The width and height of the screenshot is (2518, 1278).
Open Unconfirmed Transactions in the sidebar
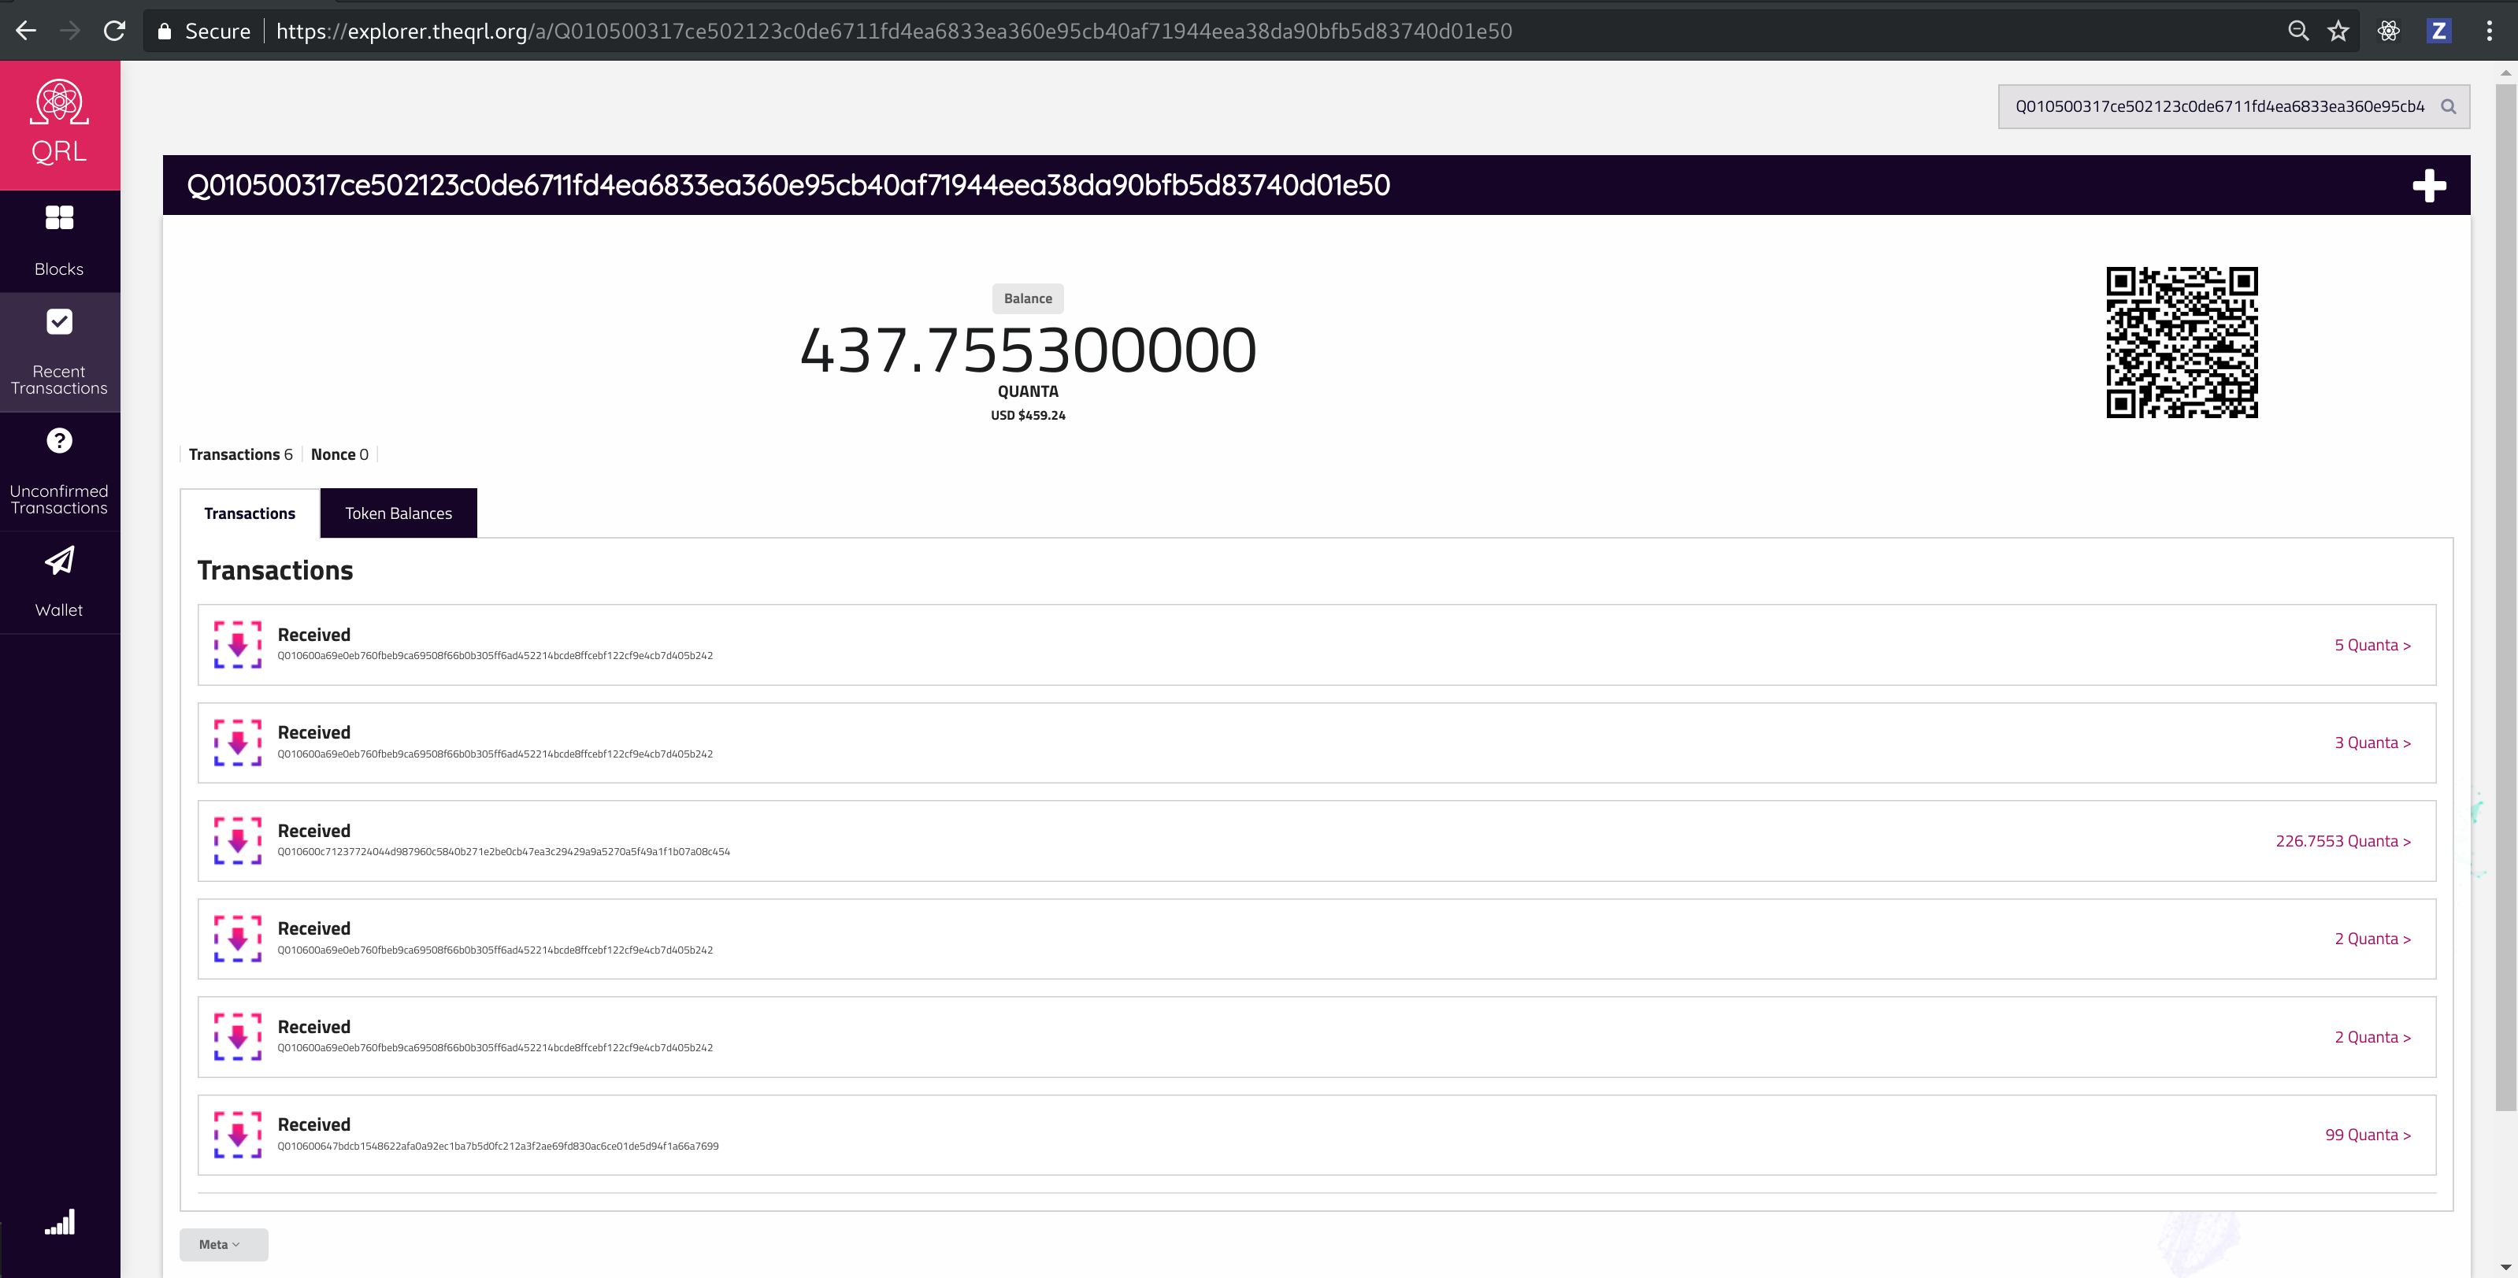point(60,472)
